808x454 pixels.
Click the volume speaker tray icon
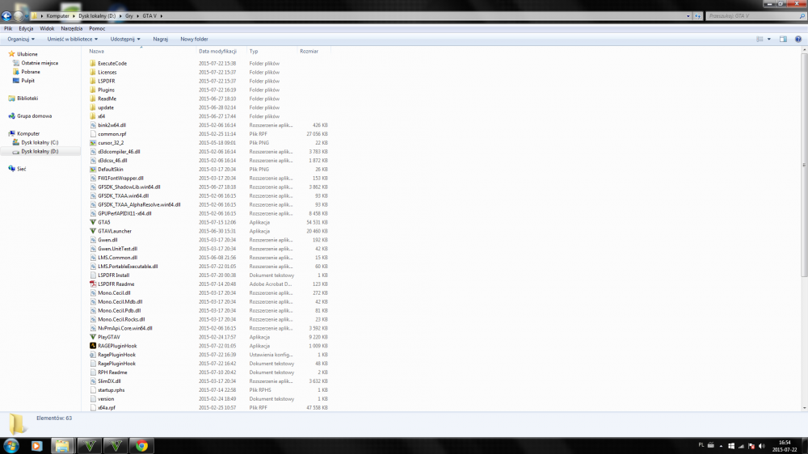pos(762,446)
